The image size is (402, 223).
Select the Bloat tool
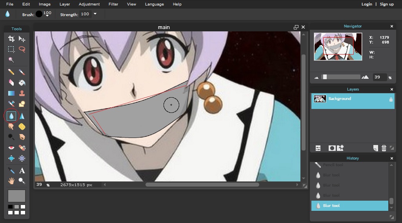11,158
